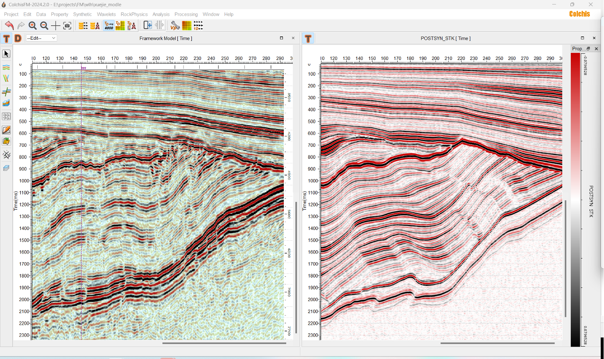The width and height of the screenshot is (604, 359).
Task: Click the TD grid conversion icon
Action: [120, 26]
